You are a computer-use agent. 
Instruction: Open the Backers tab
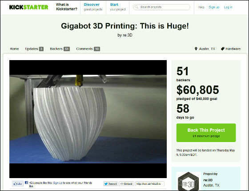[x=60, y=49]
